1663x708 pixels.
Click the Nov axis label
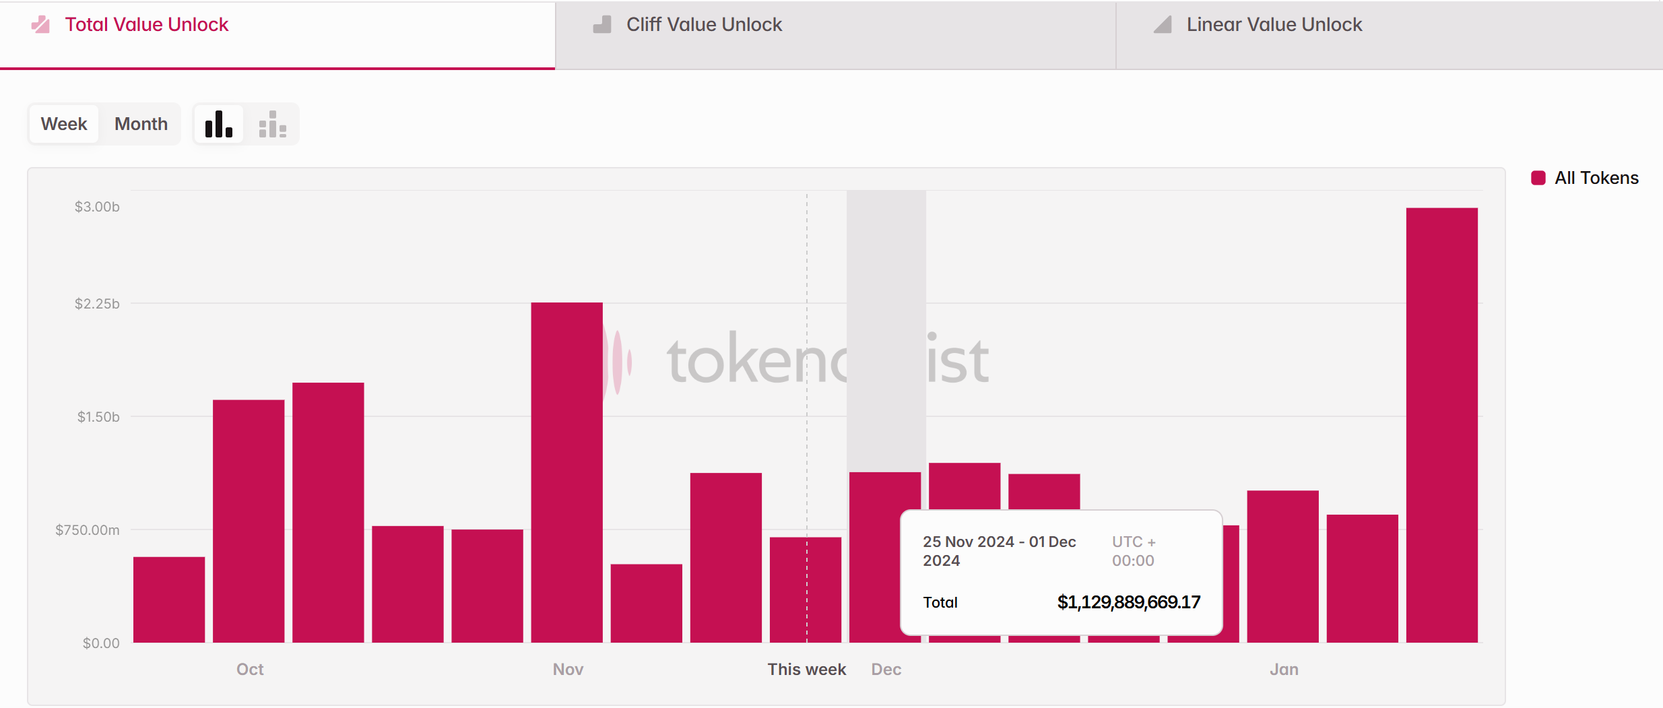pyautogui.click(x=568, y=669)
